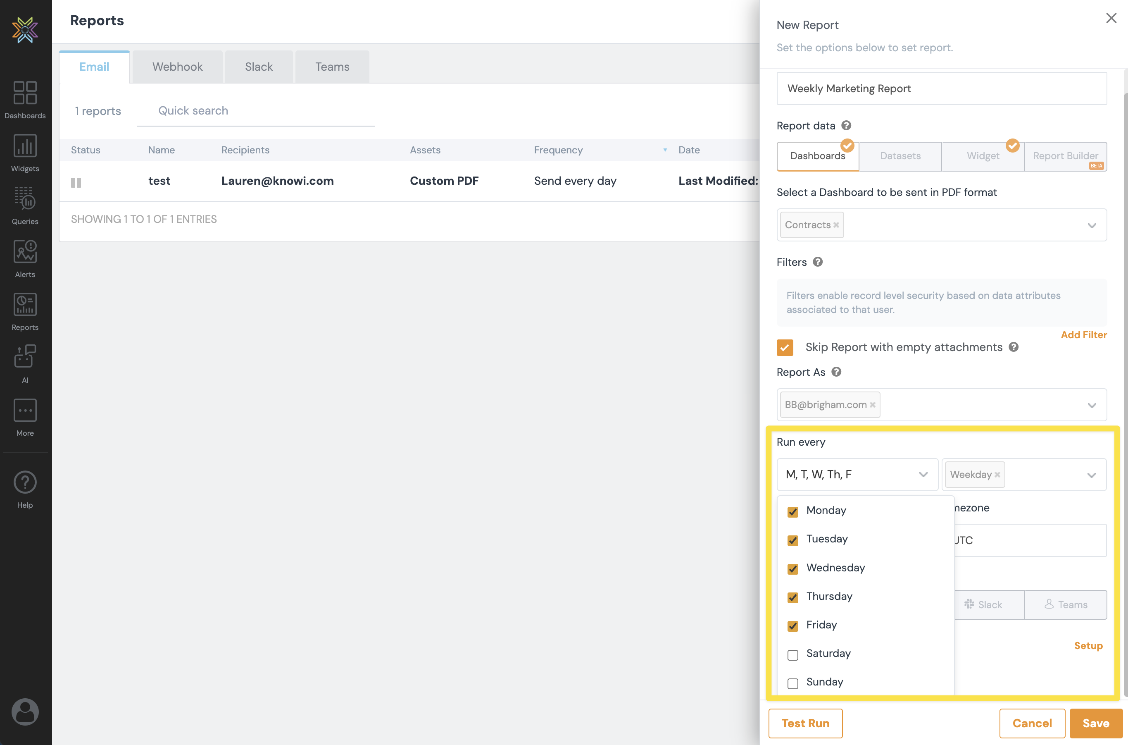Expand the dashboard selection dropdown with Contracts
The width and height of the screenshot is (1128, 745).
pyautogui.click(x=1092, y=225)
